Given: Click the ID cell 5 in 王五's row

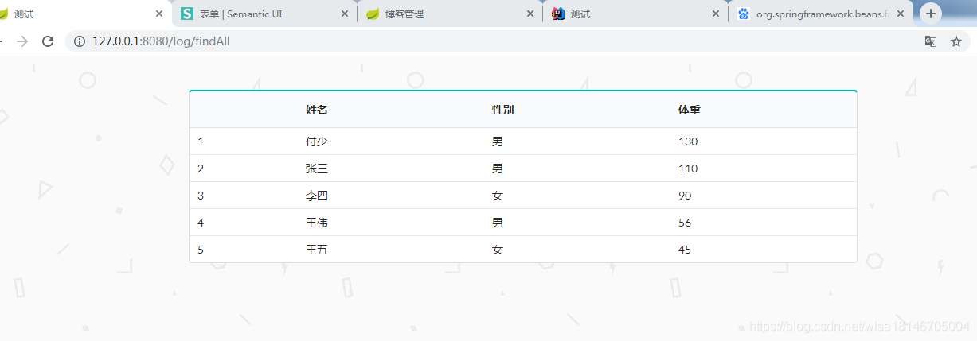Looking at the screenshot, I should [201, 250].
